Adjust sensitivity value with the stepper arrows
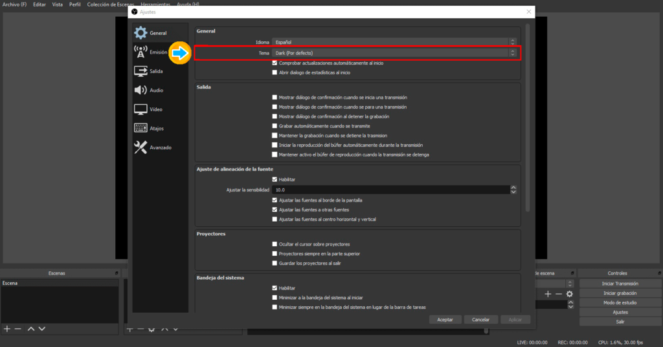The width and height of the screenshot is (663, 347). tap(513, 190)
